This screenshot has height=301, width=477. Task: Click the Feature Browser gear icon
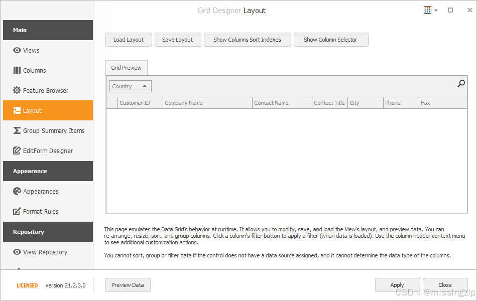17,90
